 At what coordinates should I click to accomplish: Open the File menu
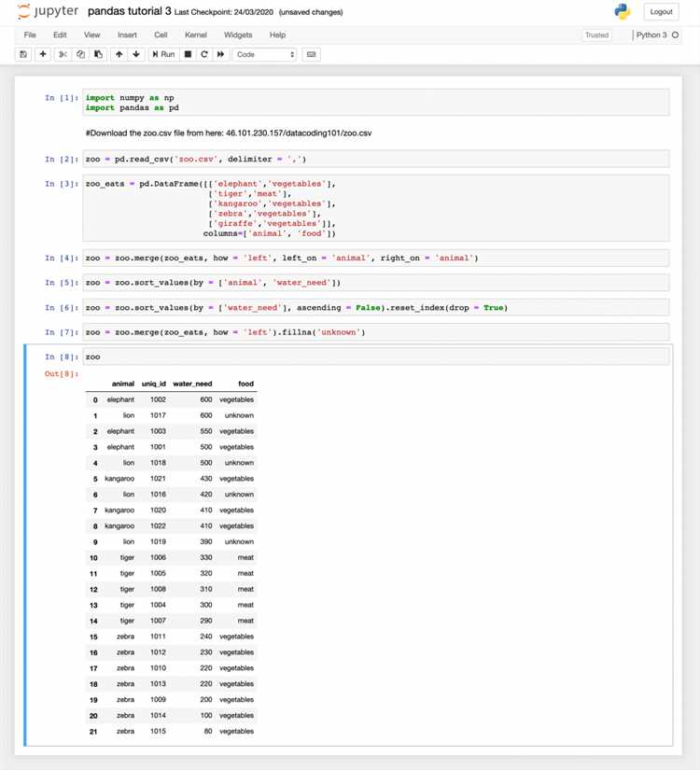tap(30, 35)
